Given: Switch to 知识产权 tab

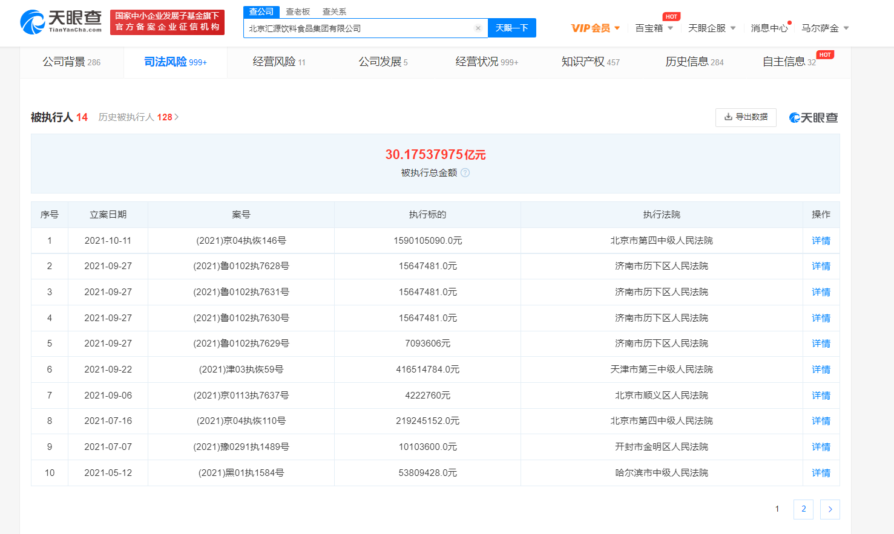Looking at the screenshot, I should click(x=591, y=62).
